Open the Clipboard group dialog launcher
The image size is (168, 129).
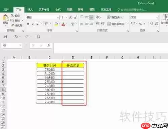[23, 31]
